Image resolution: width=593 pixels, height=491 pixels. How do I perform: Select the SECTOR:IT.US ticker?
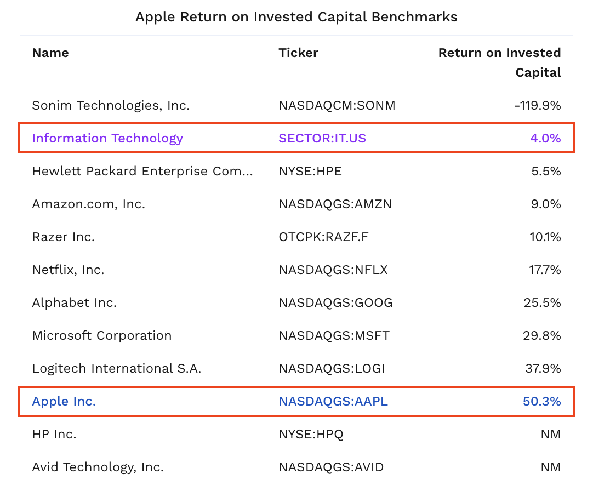322,138
